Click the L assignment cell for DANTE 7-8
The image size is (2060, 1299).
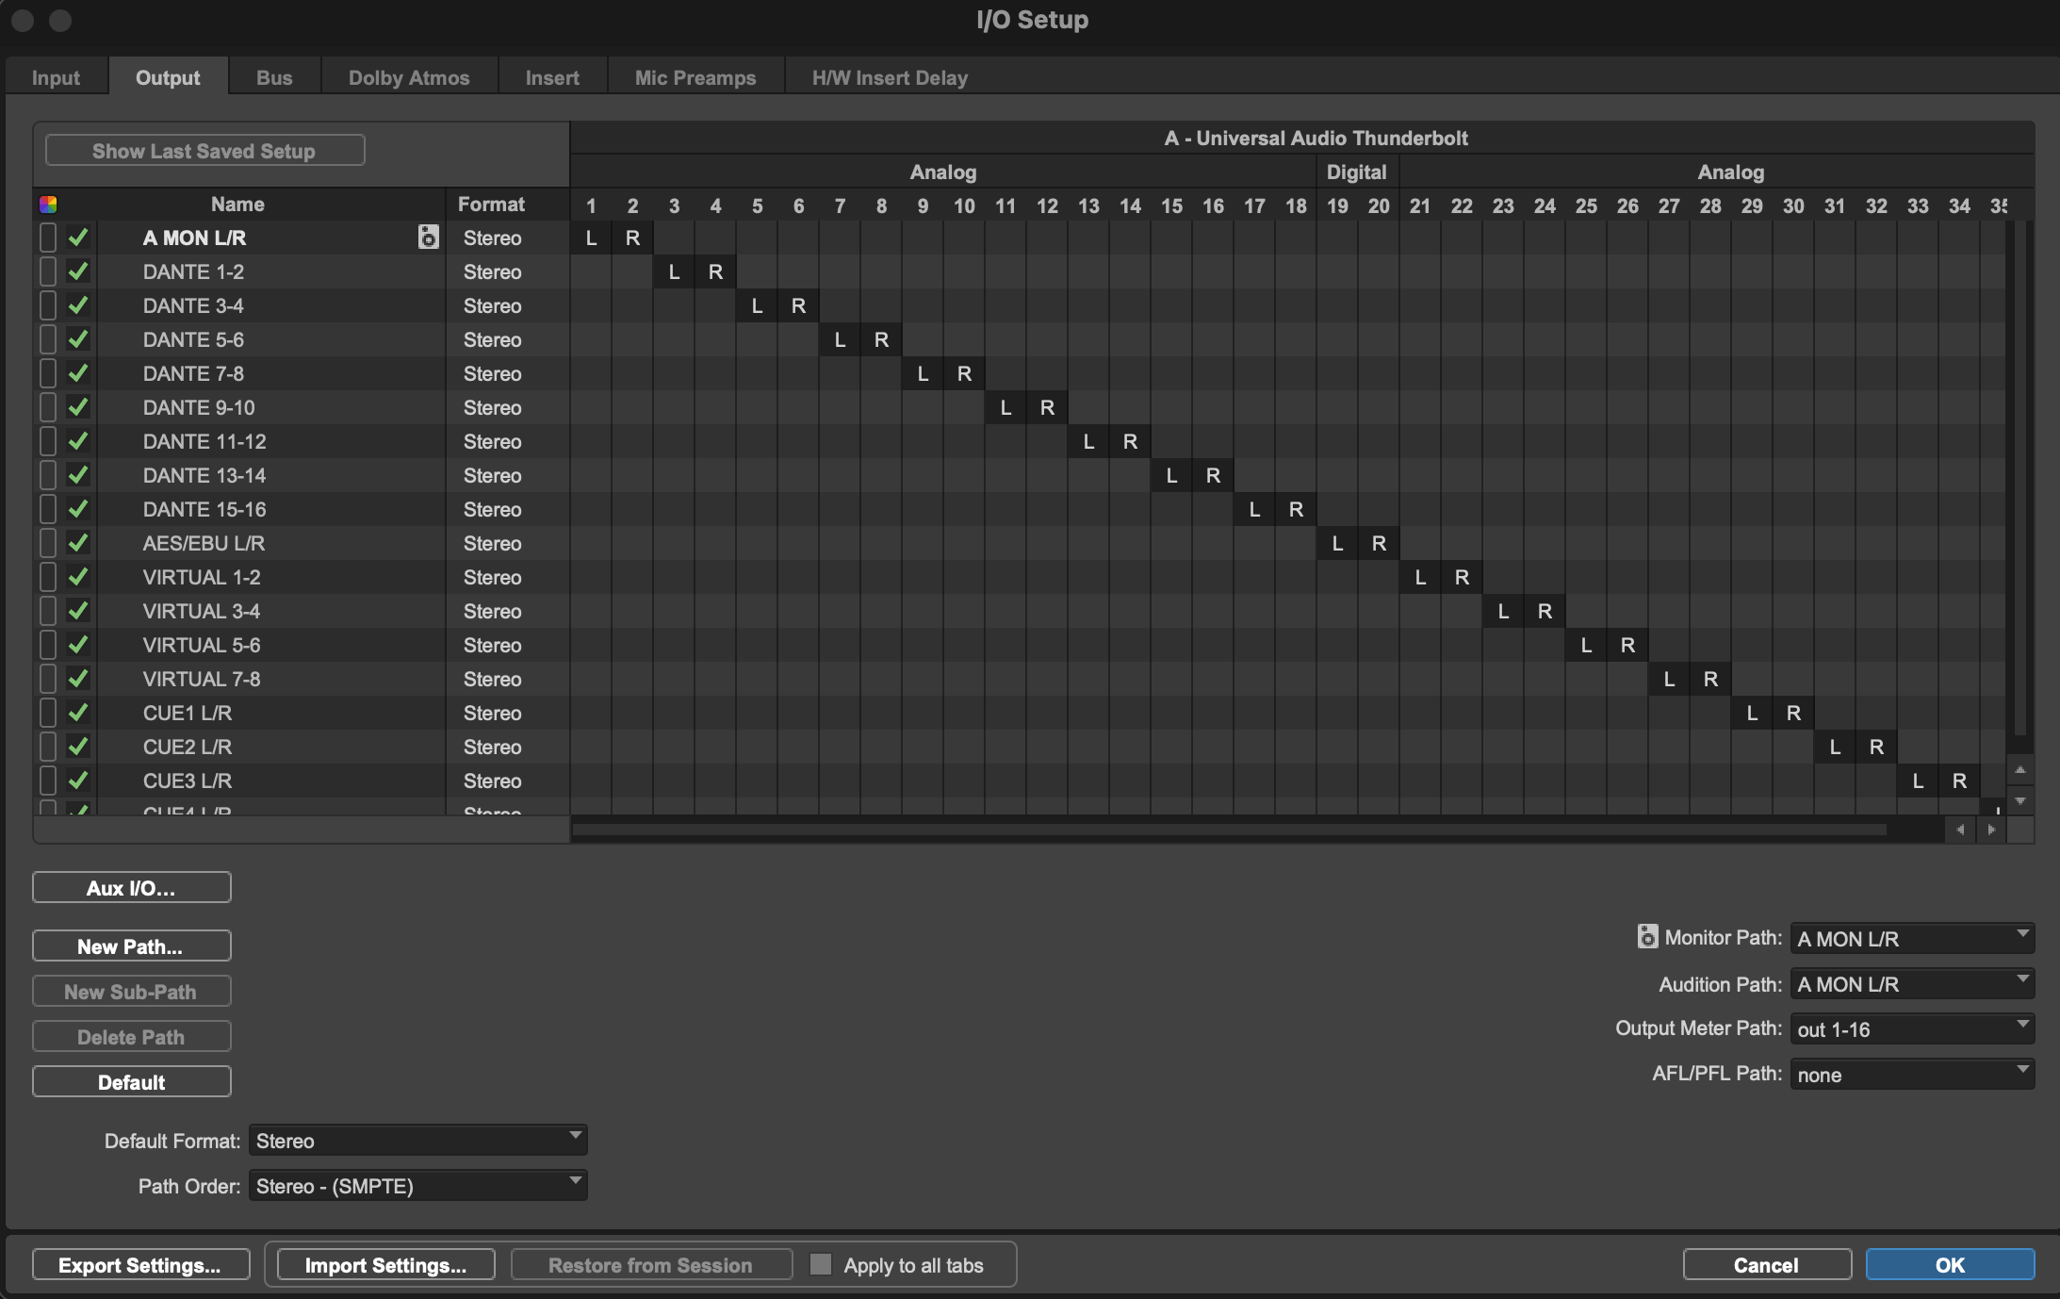point(923,374)
